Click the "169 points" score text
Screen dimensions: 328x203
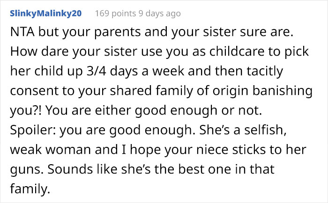115,14
